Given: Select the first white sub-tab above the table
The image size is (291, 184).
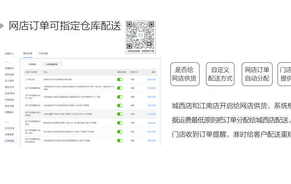Looking at the screenshot, I should (x=32, y=64).
